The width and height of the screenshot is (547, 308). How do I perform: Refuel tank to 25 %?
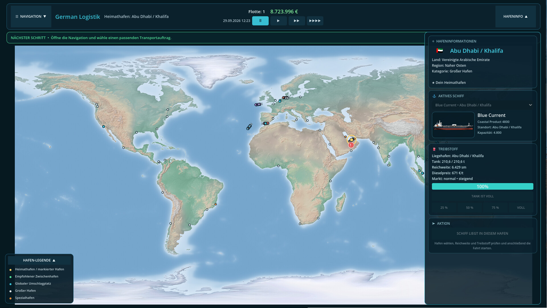[x=444, y=208]
